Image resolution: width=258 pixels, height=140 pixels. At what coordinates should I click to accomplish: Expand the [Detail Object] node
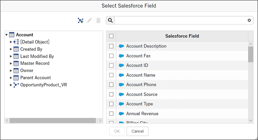click(11, 42)
